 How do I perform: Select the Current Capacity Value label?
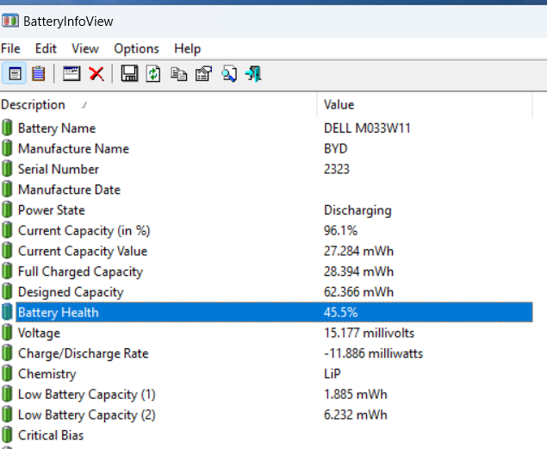click(83, 251)
